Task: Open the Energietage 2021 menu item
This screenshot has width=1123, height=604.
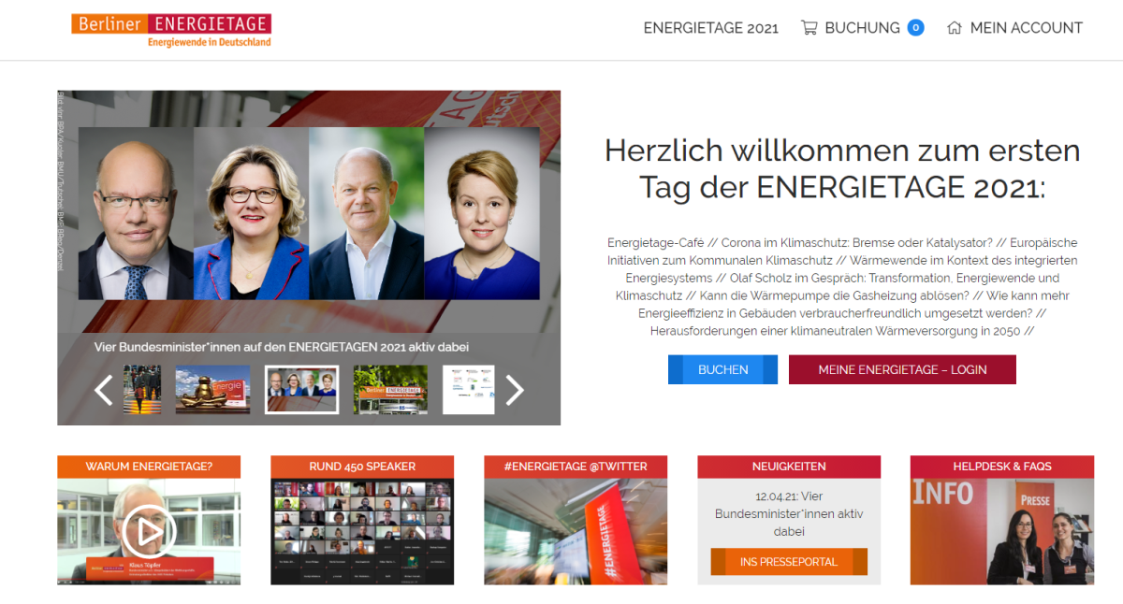Action: click(x=711, y=28)
